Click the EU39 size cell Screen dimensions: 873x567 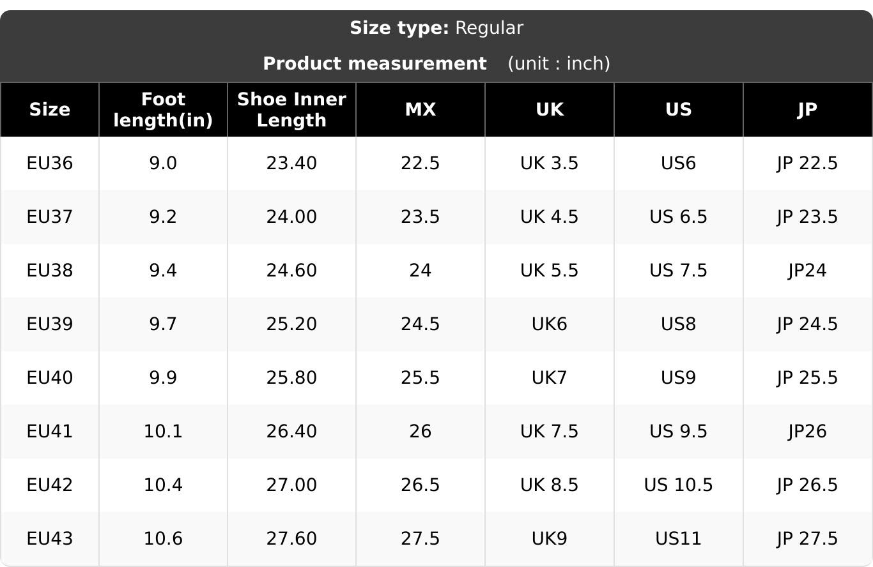pos(50,324)
